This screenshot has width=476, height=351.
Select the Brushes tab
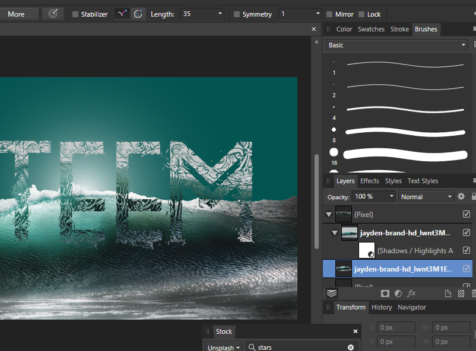tap(426, 29)
